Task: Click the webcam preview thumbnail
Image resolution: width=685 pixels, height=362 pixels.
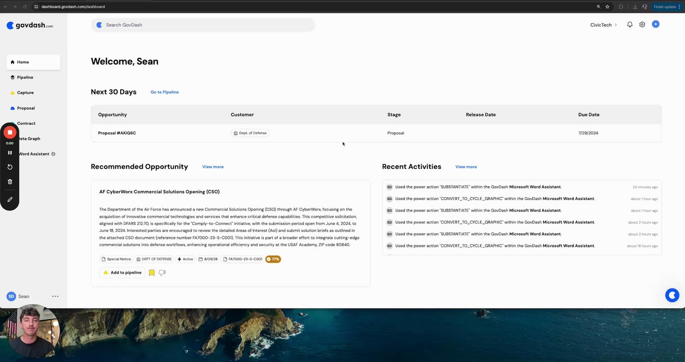Action: [x=34, y=331]
